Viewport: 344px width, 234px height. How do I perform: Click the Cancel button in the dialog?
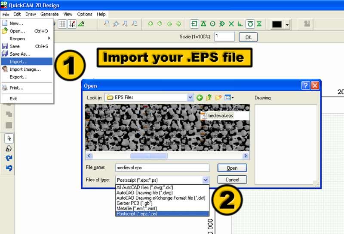[232, 180]
